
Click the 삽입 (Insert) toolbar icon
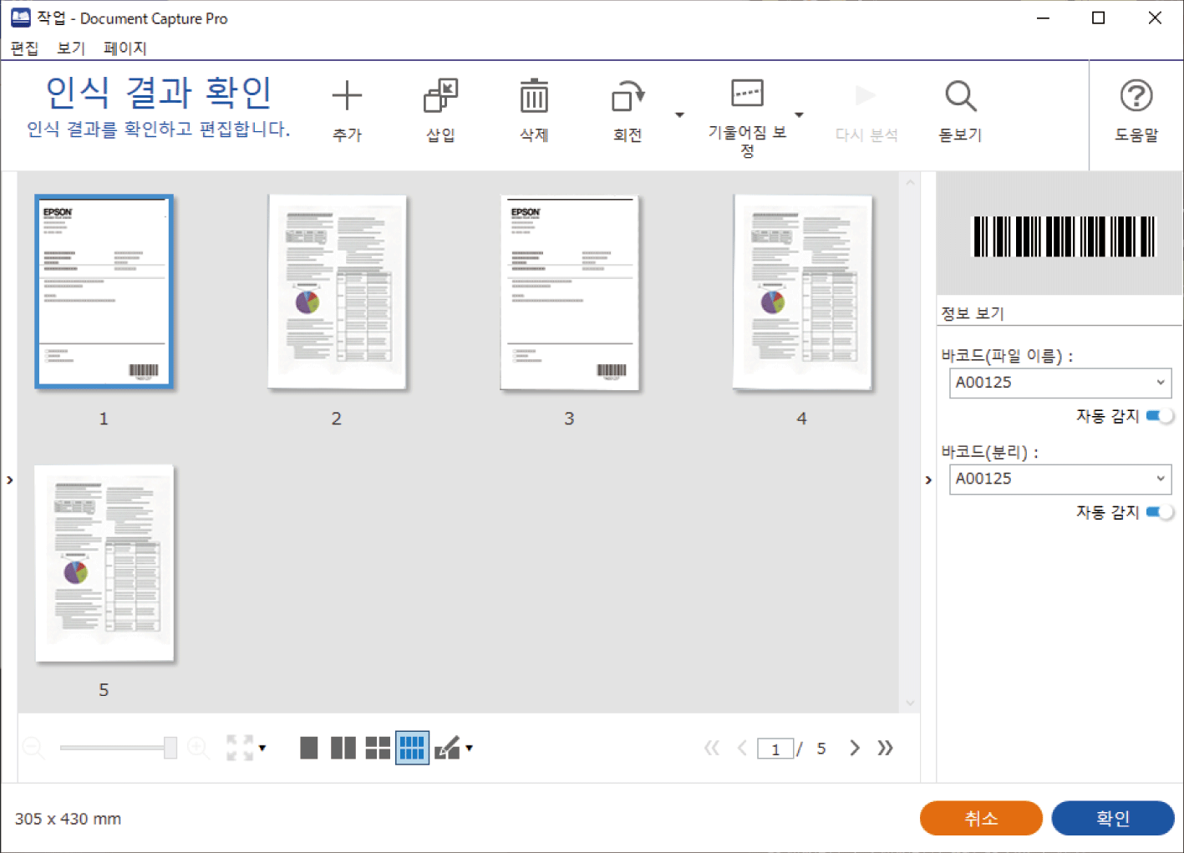tap(440, 97)
